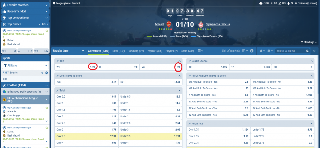Collapse the 1X2 market chevron

[179, 61]
